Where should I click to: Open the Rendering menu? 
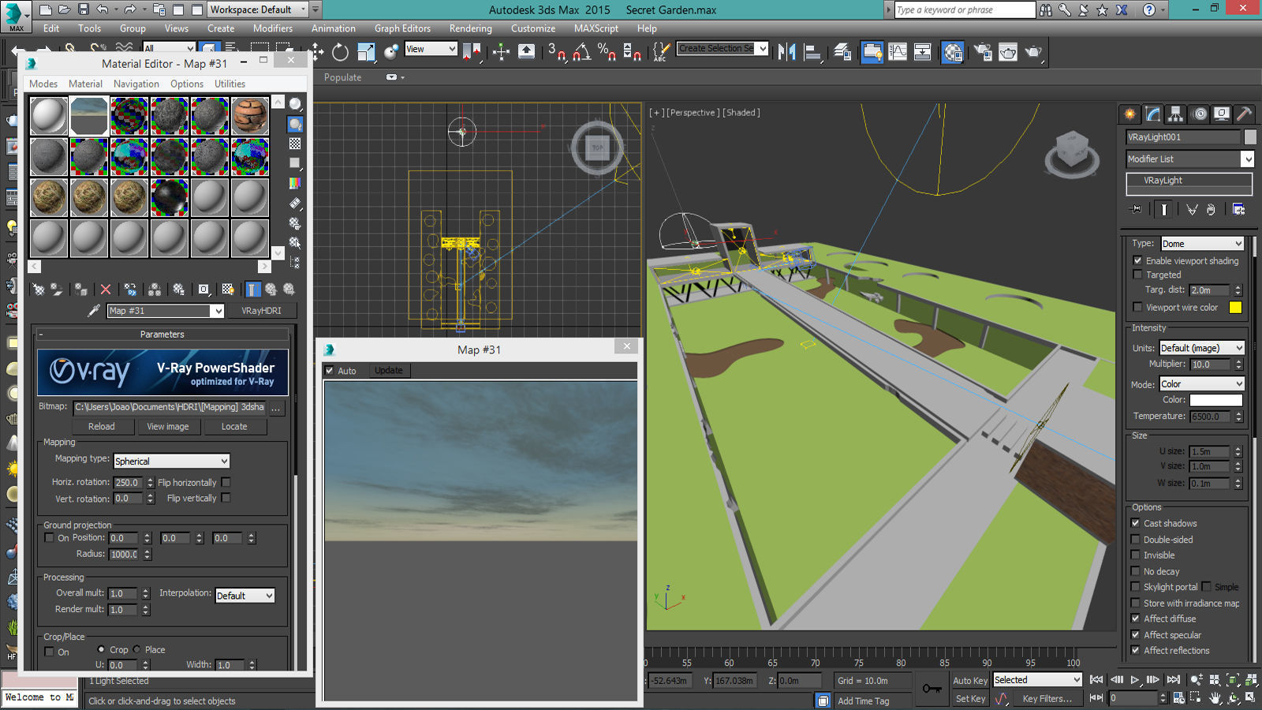point(470,28)
